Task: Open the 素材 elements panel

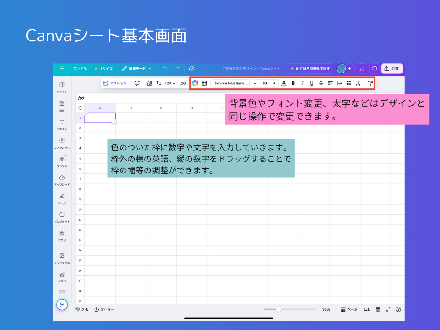Action: coord(62,106)
